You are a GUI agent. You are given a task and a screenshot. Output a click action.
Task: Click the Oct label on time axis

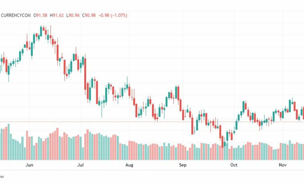pyautogui.click(x=234, y=165)
